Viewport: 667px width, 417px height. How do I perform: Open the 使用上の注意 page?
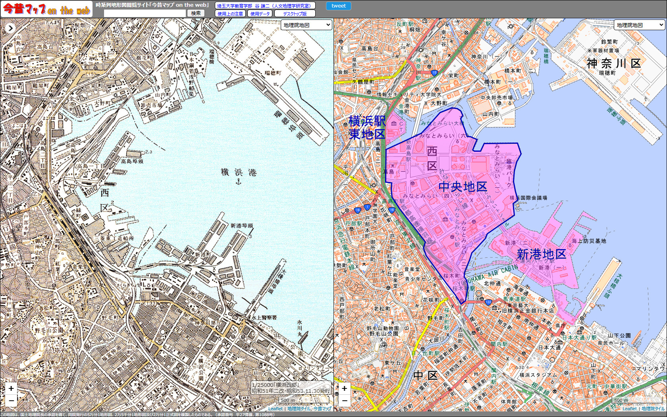click(x=230, y=14)
